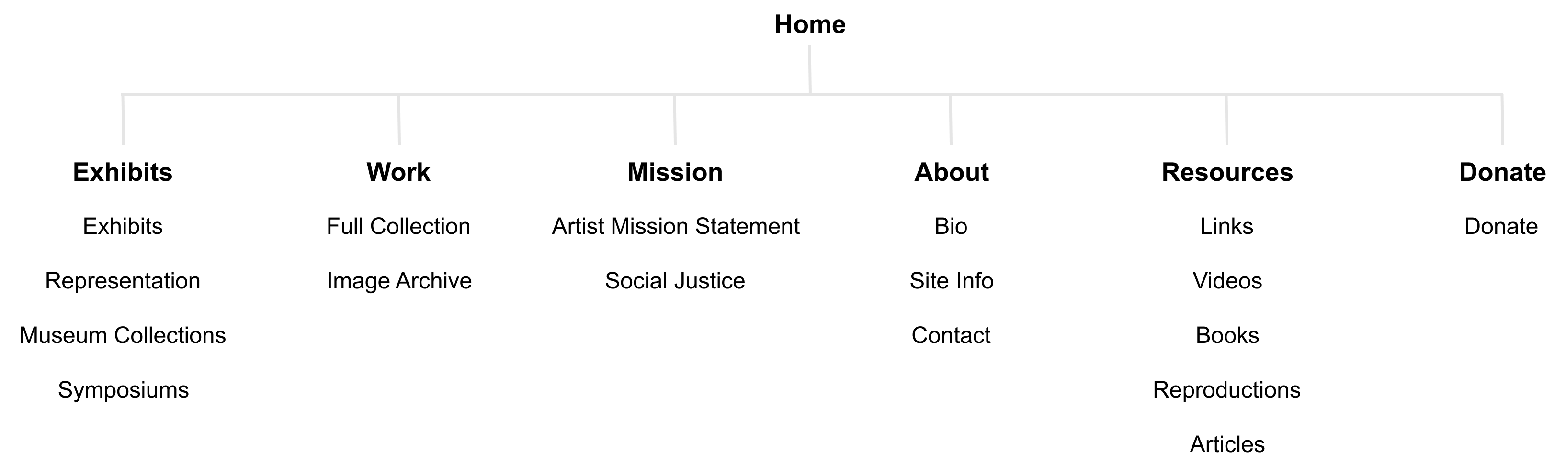Viewport: 1566px width, 475px height.
Task: Select Videos under Resources
Action: [x=1227, y=281]
